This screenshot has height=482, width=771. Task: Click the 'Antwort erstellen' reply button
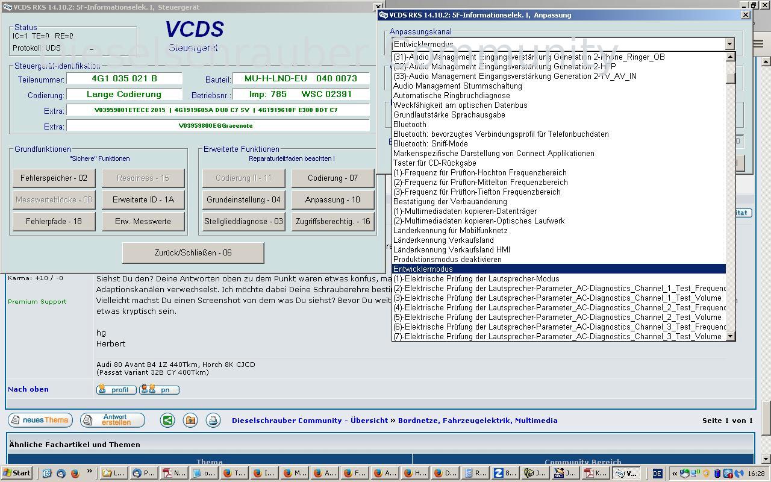(113, 420)
